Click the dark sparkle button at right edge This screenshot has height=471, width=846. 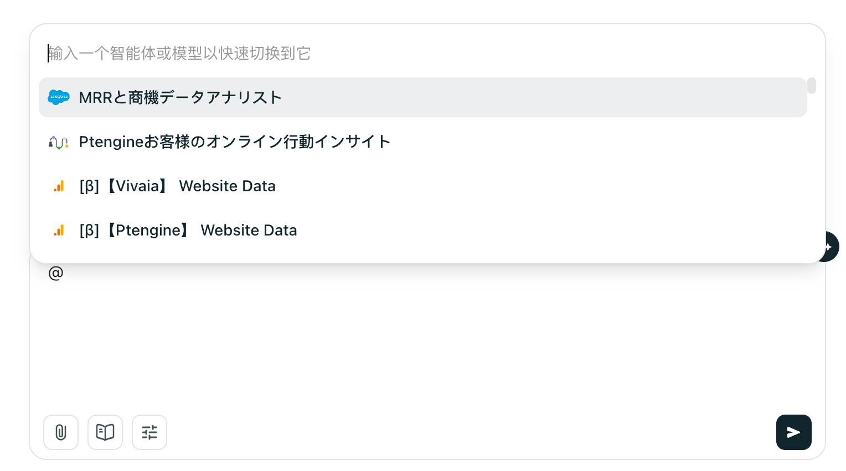(x=831, y=247)
